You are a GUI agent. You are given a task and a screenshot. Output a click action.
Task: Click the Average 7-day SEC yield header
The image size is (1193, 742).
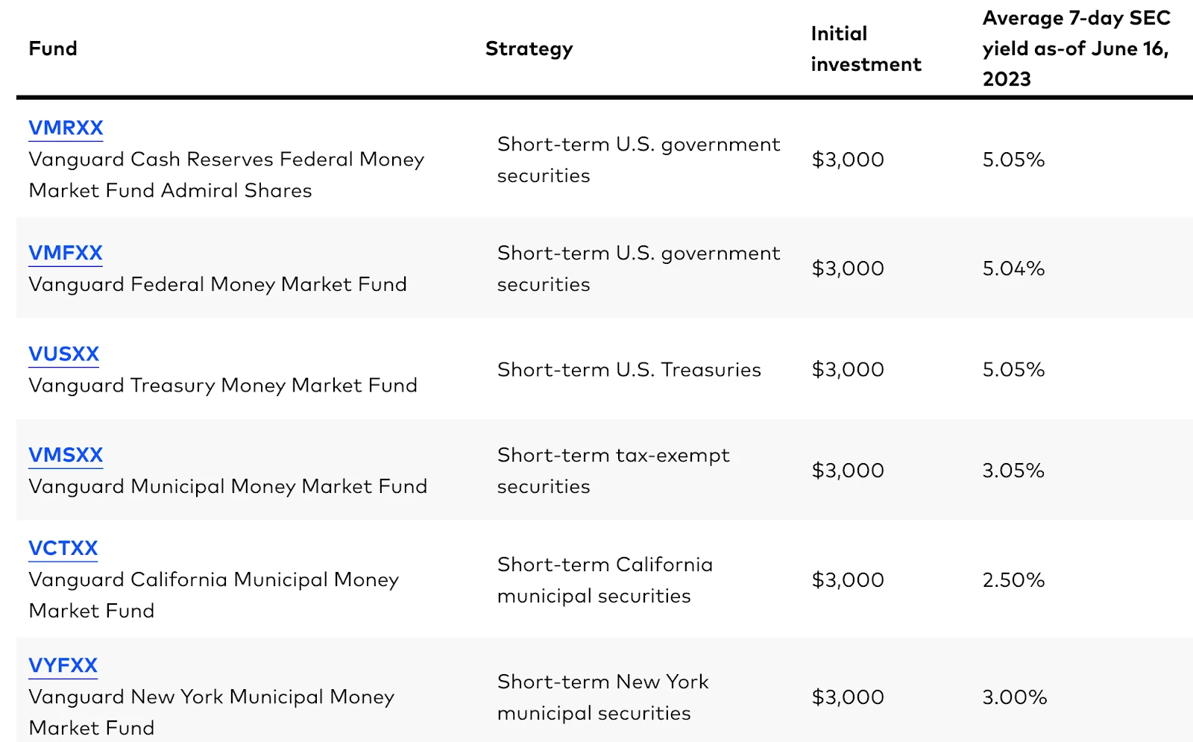coord(1076,49)
